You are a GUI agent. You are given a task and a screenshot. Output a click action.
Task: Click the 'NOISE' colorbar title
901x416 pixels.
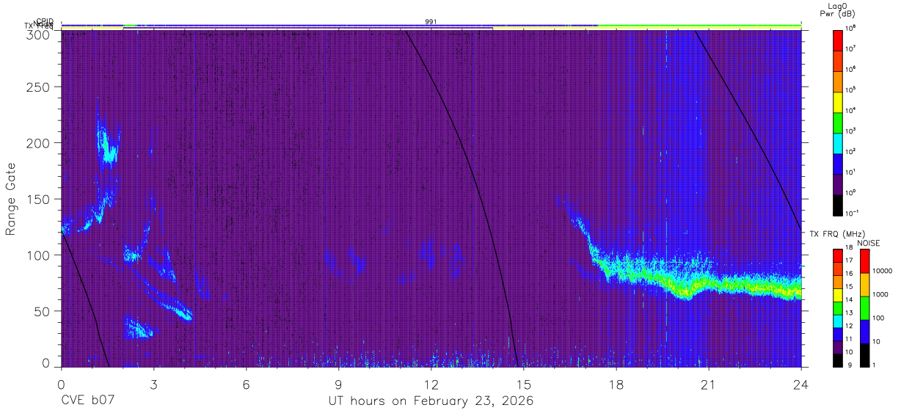pos(869,243)
